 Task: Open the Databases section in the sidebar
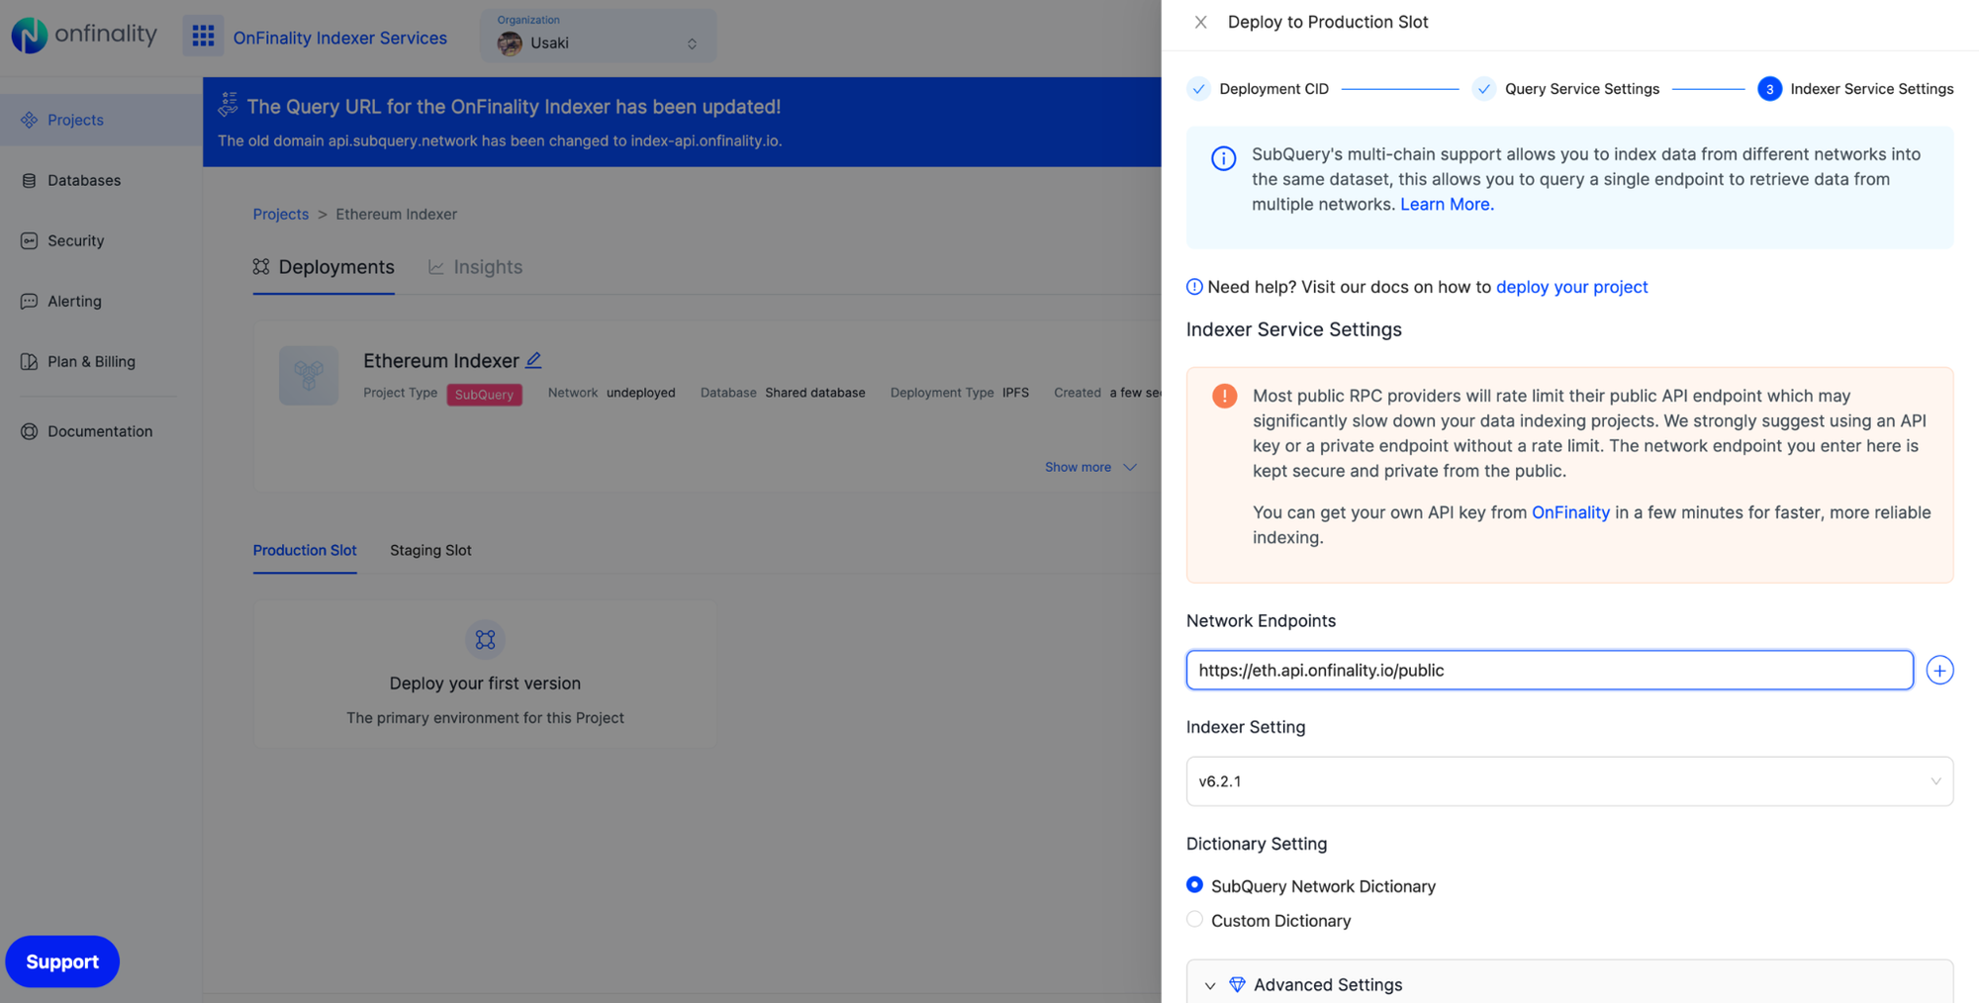click(83, 180)
